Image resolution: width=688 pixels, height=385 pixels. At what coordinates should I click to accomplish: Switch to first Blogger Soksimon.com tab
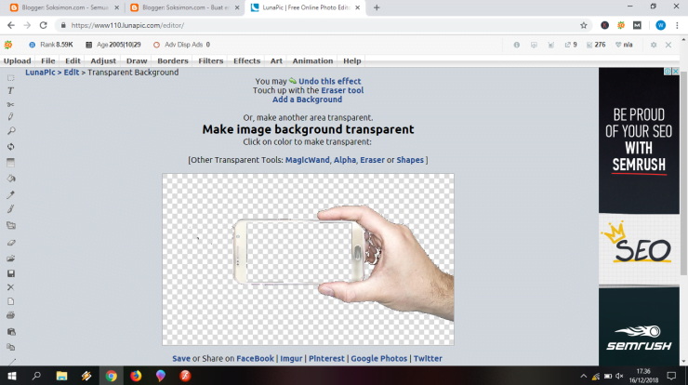[x=63, y=7]
